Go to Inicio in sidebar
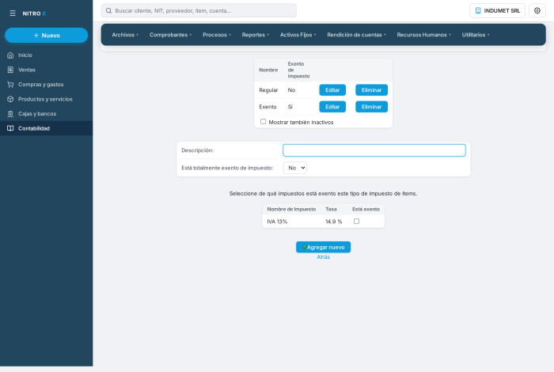The width and height of the screenshot is (554, 372). pyautogui.click(x=46, y=55)
